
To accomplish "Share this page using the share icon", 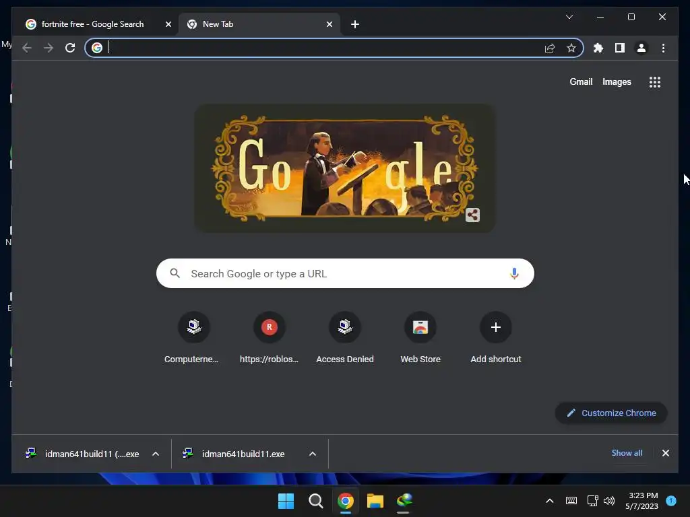I will pyautogui.click(x=550, y=48).
